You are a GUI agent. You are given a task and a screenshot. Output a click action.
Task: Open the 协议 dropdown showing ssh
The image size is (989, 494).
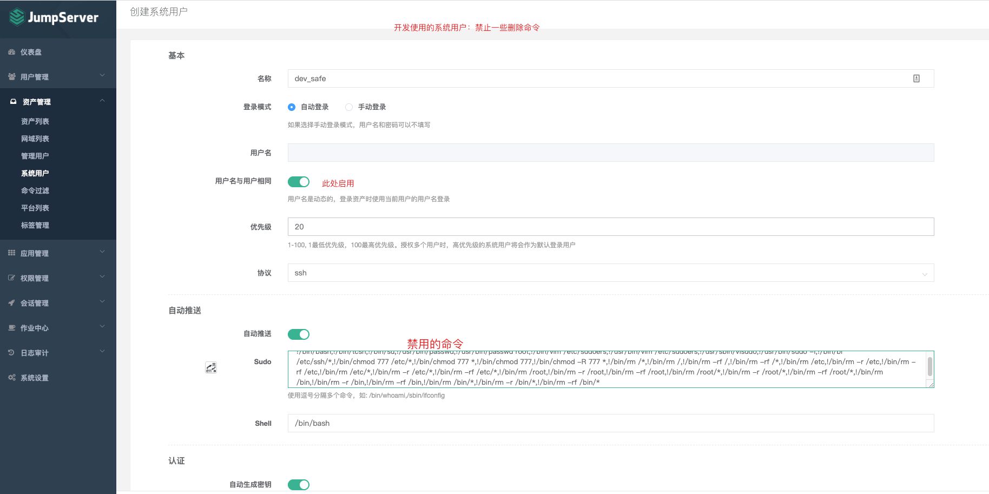click(611, 273)
